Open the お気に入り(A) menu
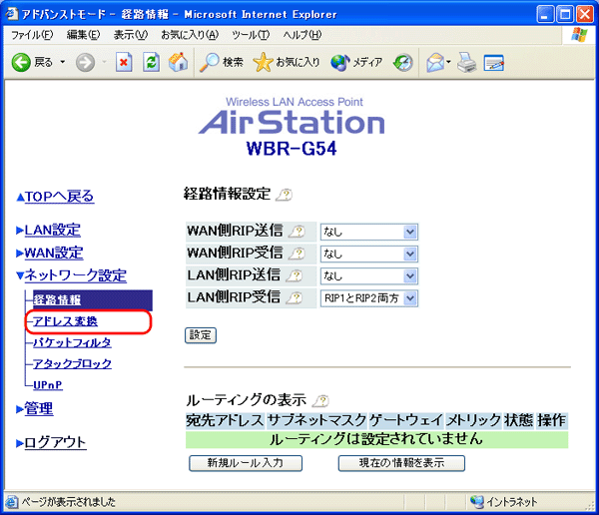The height and width of the screenshot is (515, 599). 190,35
